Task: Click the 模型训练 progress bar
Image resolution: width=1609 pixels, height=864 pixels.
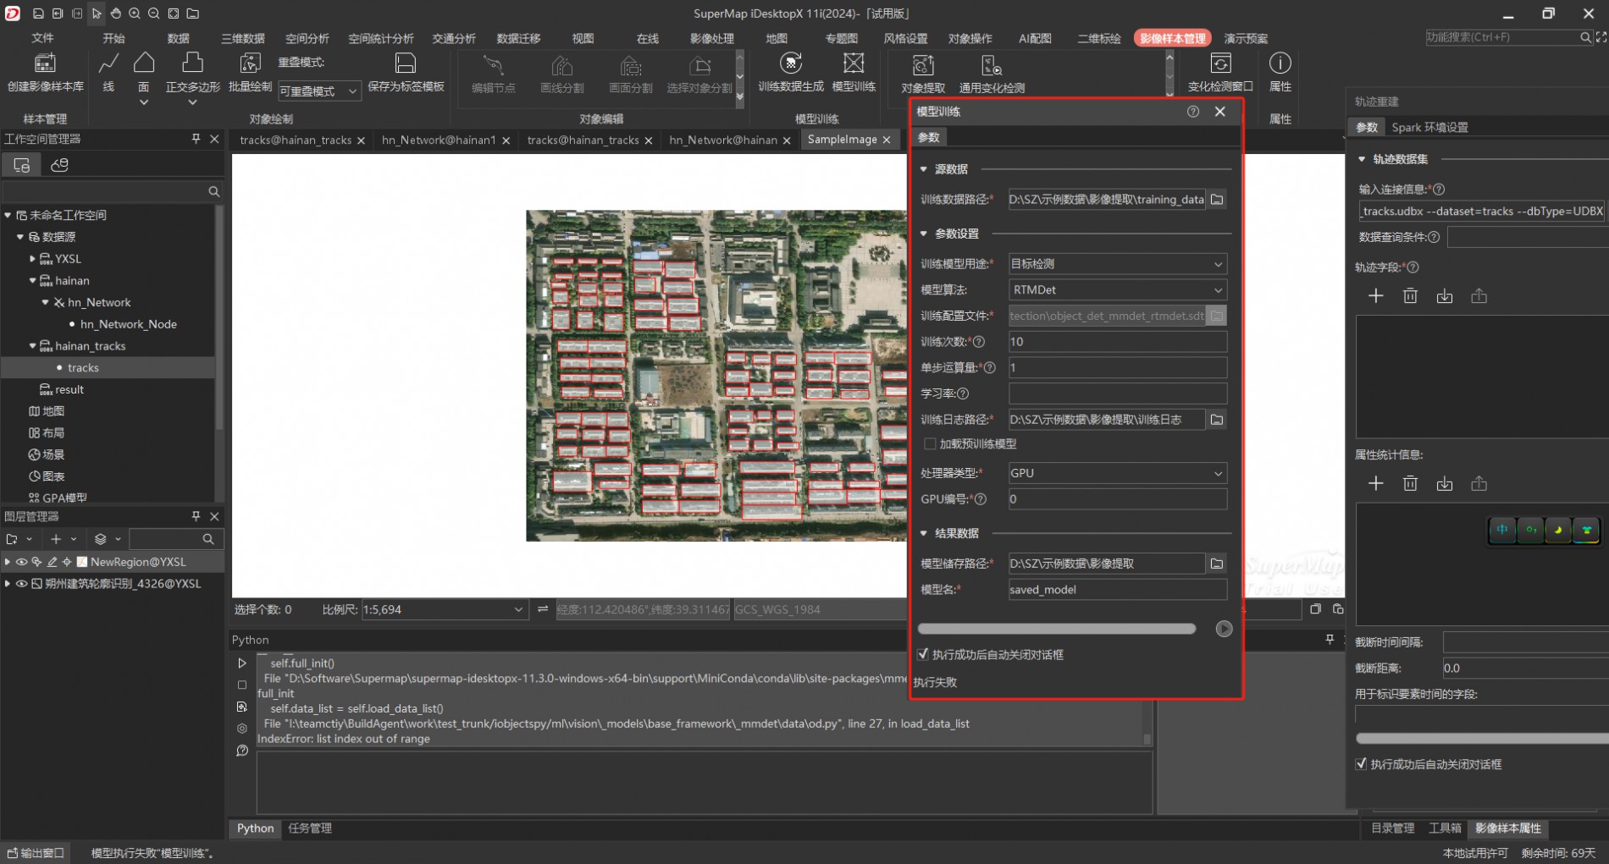Action: coord(1056,629)
